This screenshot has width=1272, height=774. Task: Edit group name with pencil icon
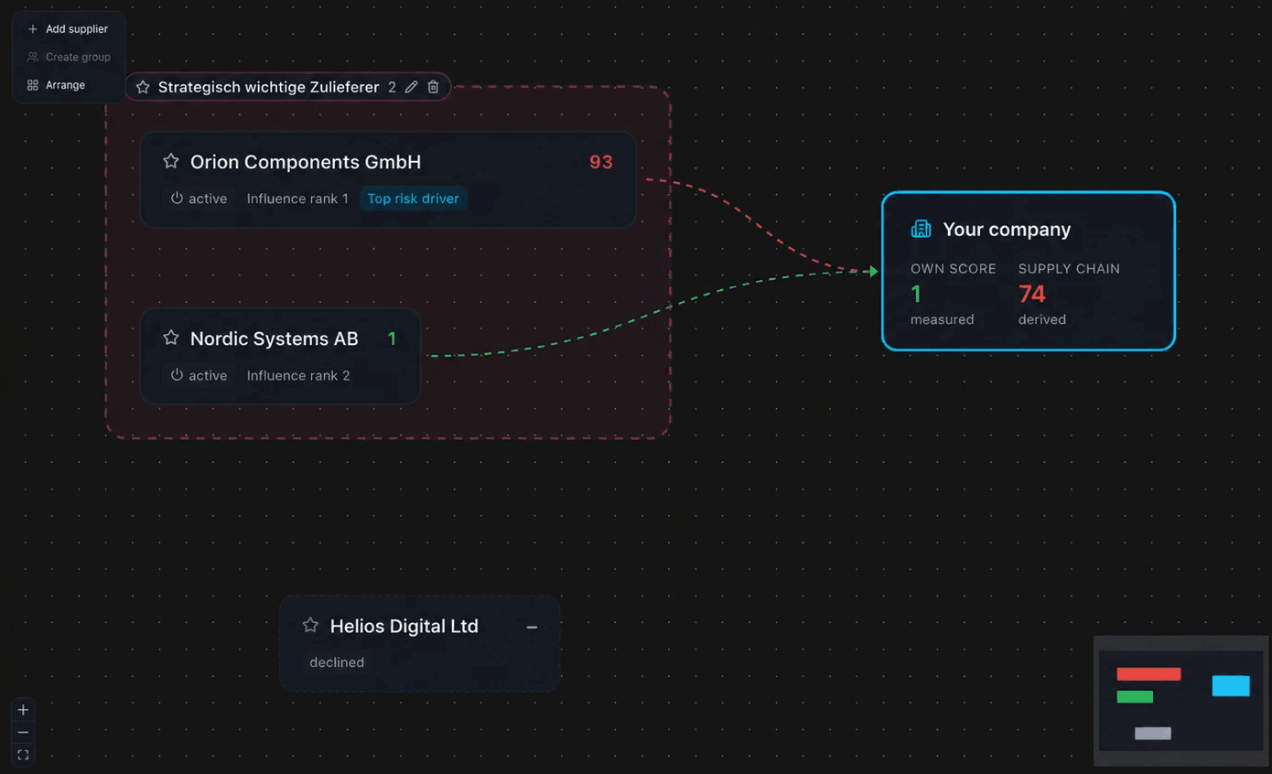412,87
